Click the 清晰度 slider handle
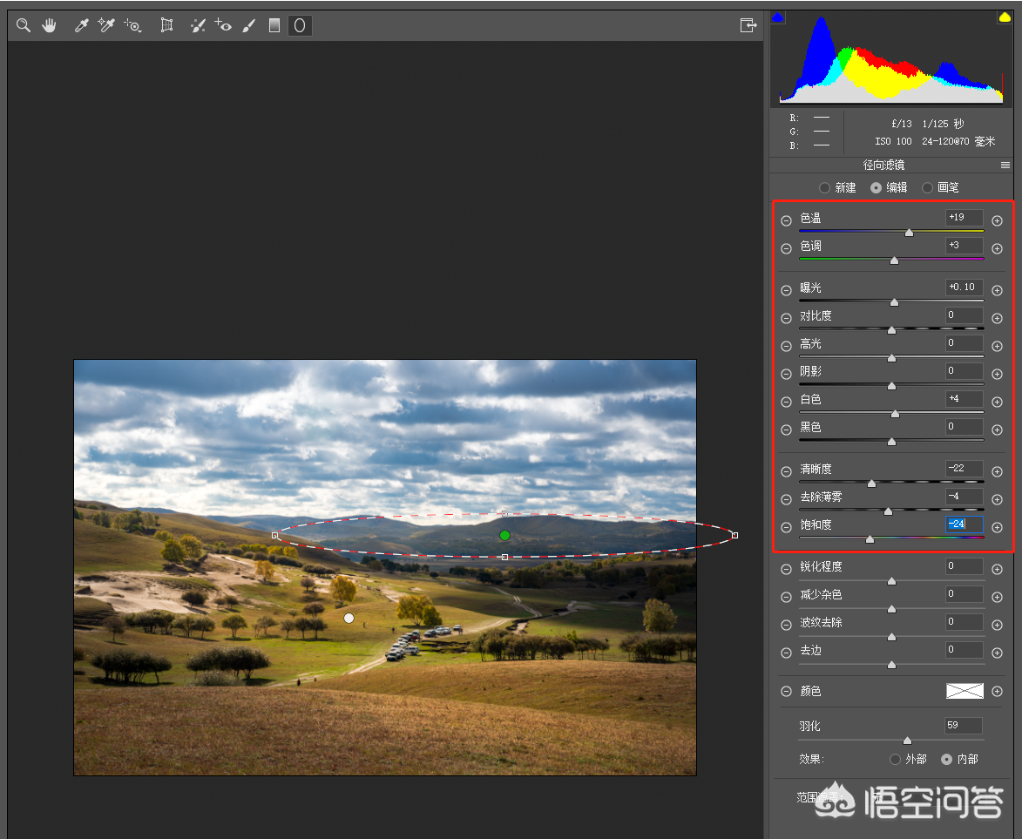The width and height of the screenshot is (1022, 839). click(x=871, y=484)
